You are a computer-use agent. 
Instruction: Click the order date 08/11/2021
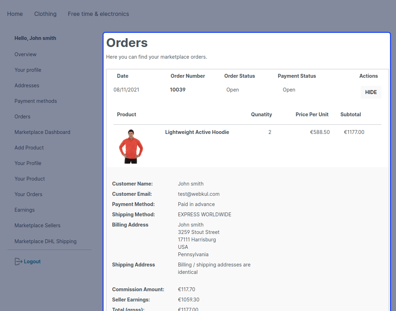tap(126, 90)
